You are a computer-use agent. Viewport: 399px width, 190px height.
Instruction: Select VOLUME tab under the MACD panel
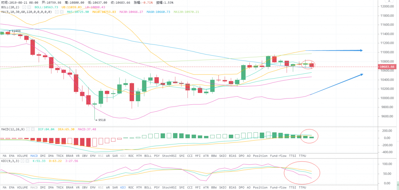tap(22, 156)
